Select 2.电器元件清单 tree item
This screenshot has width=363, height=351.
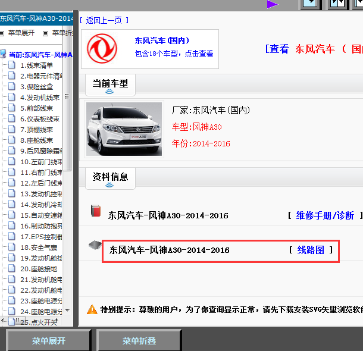(x=41, y=76)
